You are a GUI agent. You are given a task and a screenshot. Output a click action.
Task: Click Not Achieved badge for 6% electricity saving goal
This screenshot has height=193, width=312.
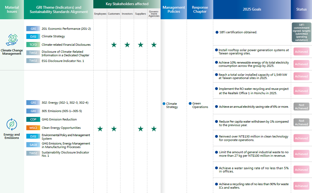pos(301,107)
